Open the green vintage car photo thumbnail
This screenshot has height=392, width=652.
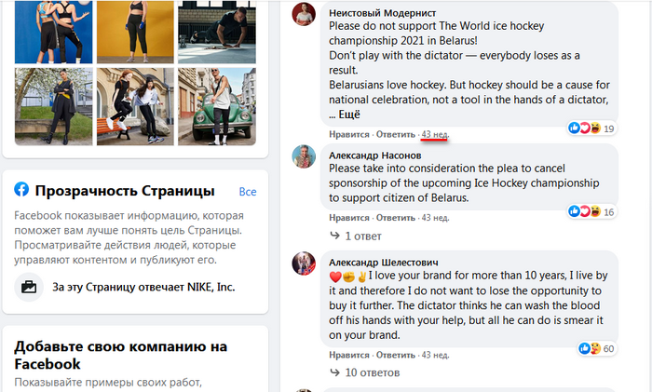click(x=218, y=105)
